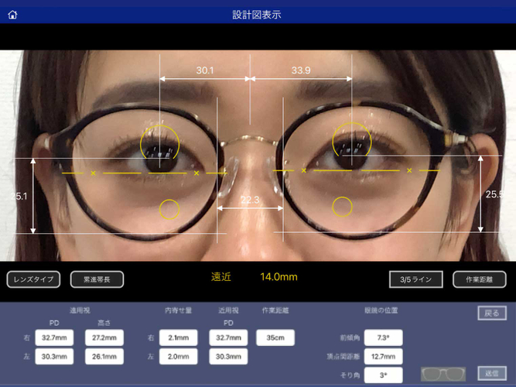Edit 近用視 right-eye PD field 32.7mm
This screenshot has width=516, height=387.
(228, 337)
